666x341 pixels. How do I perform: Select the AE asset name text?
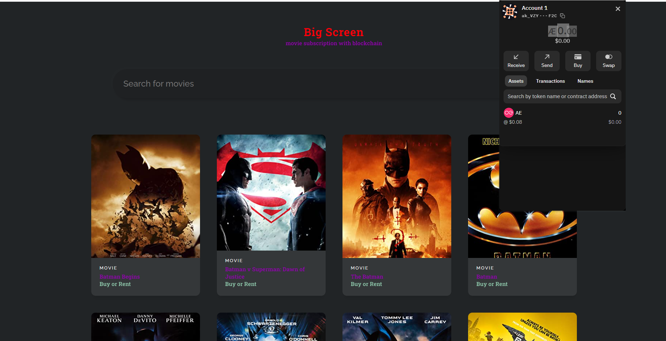click(x=519, y=113)
